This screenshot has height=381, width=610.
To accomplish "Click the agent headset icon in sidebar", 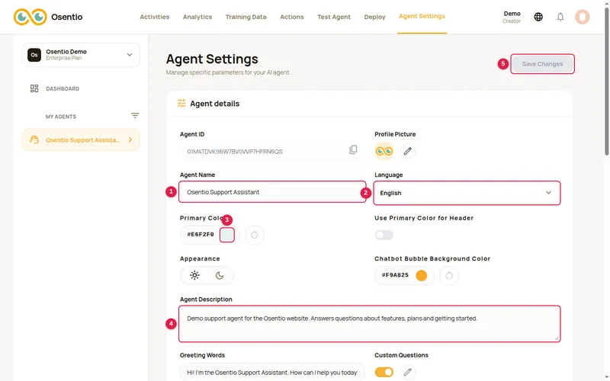I will click(x=34, y=139).
